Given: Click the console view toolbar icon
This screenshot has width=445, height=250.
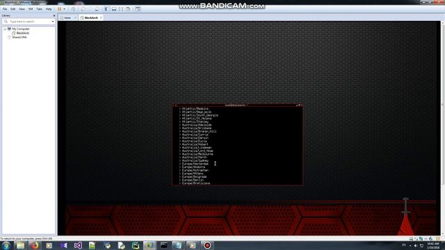Looking at the screenshot, I should 138,9.
